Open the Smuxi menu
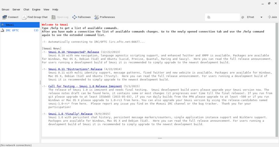The width and height of the screenshot is (279, 147). point(5,9)
